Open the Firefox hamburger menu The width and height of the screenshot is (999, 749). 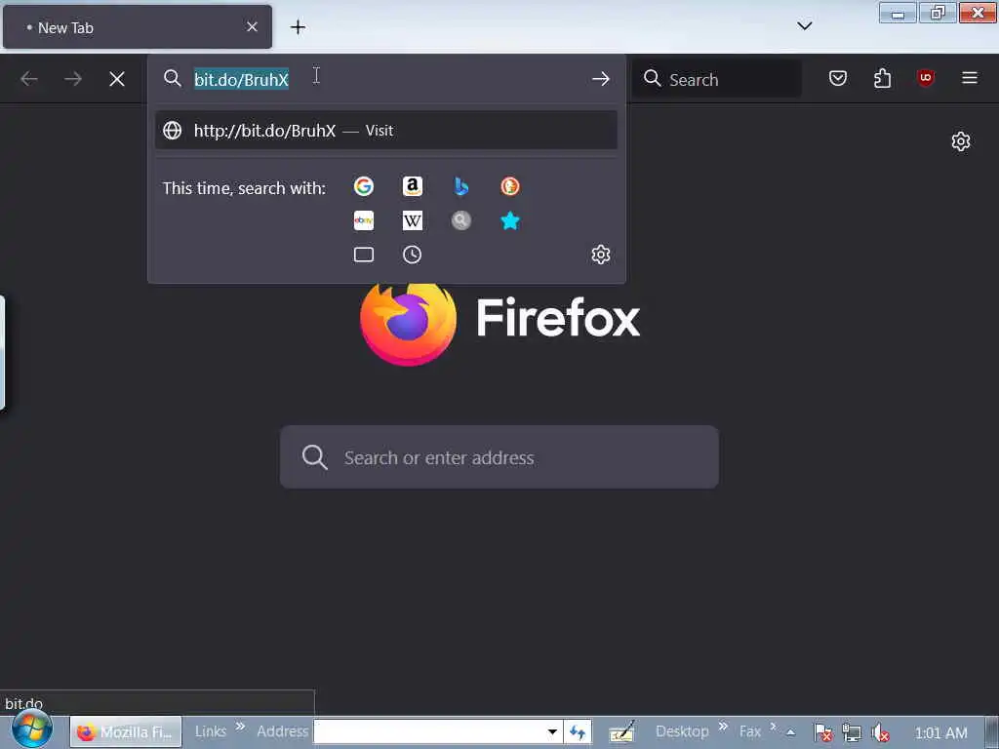tap(970, 79)
